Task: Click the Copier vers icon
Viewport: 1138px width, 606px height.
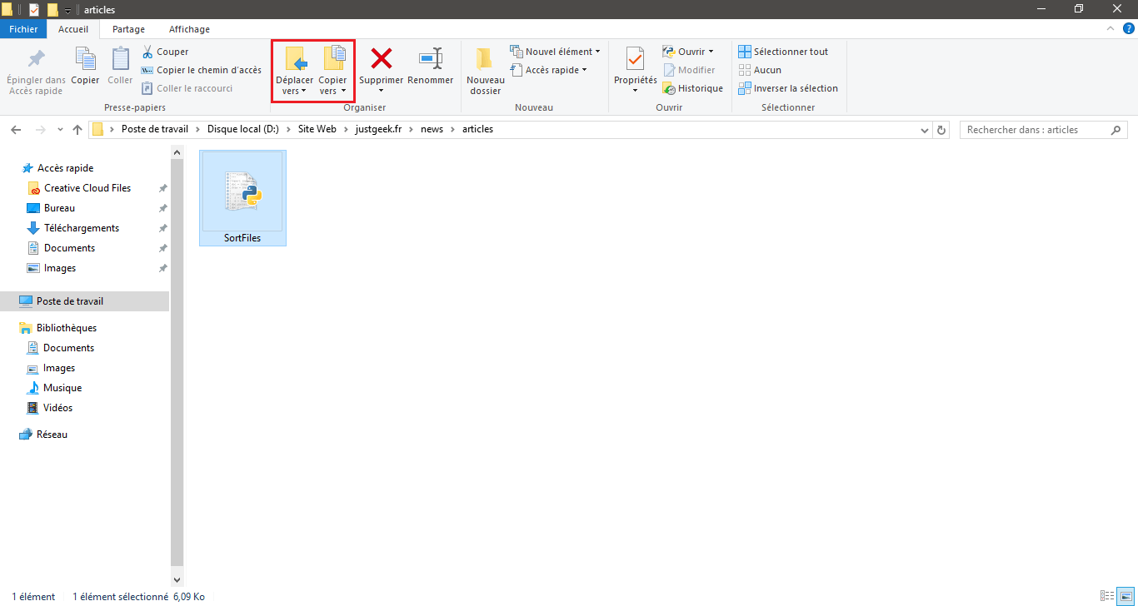Action: (x=333, y=59)
